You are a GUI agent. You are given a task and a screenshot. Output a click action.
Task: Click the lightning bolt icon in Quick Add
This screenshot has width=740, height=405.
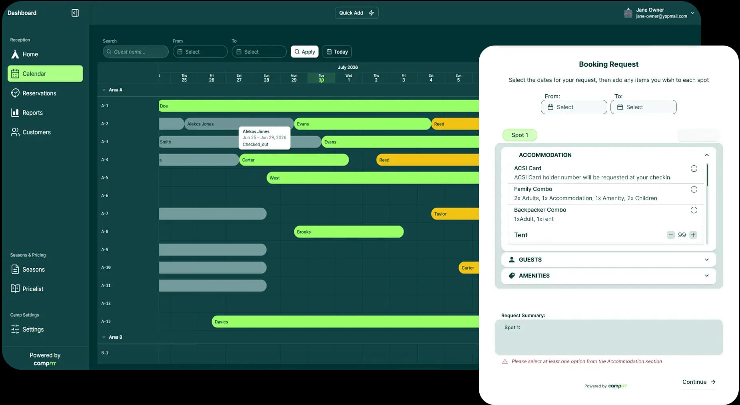pos(371,13)
